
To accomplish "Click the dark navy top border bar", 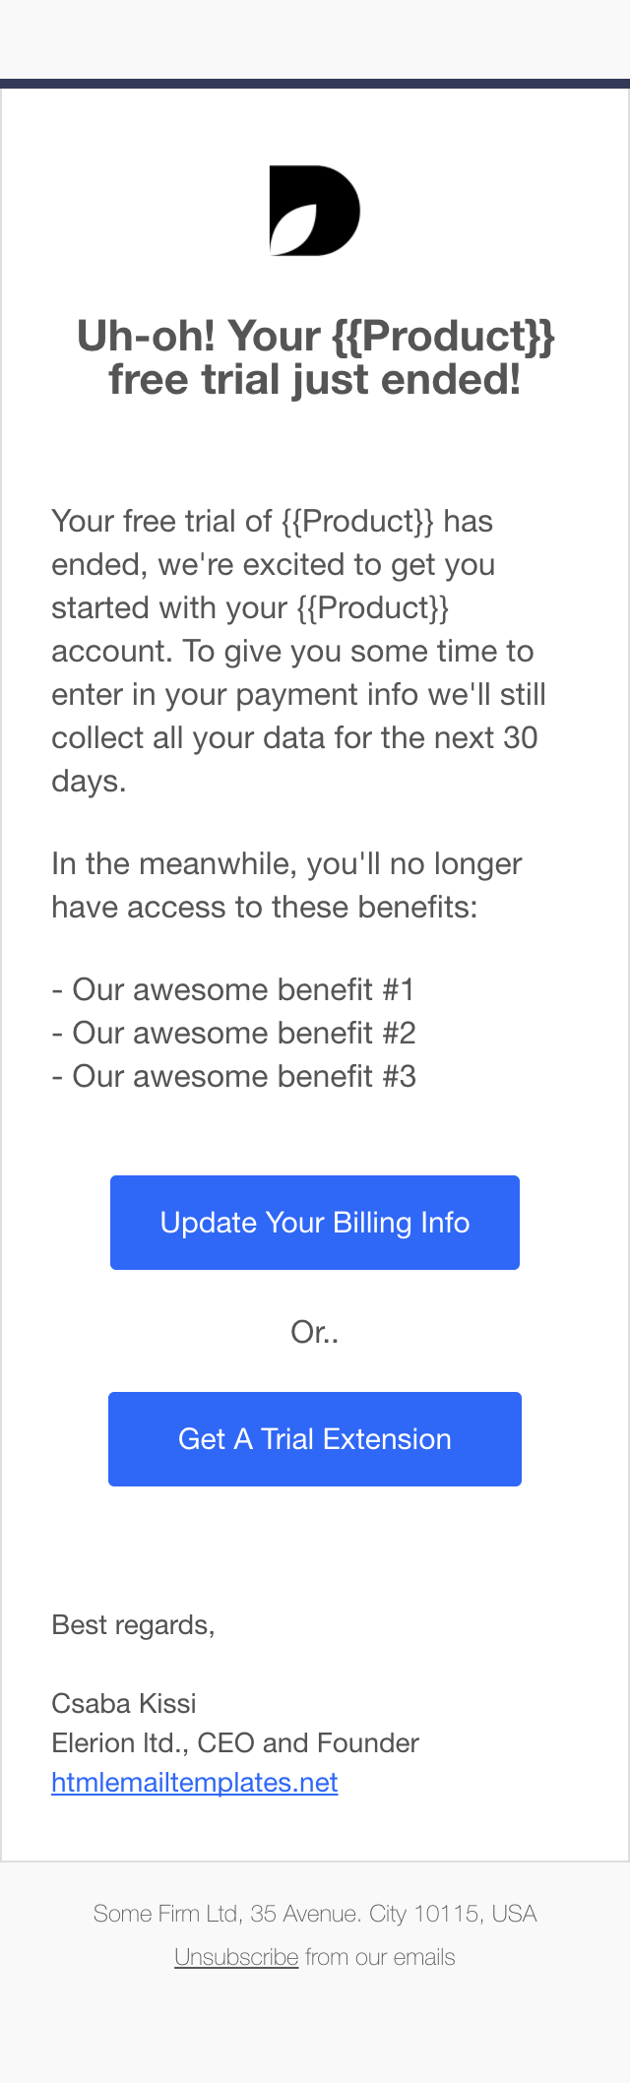I will click(315, 84).
